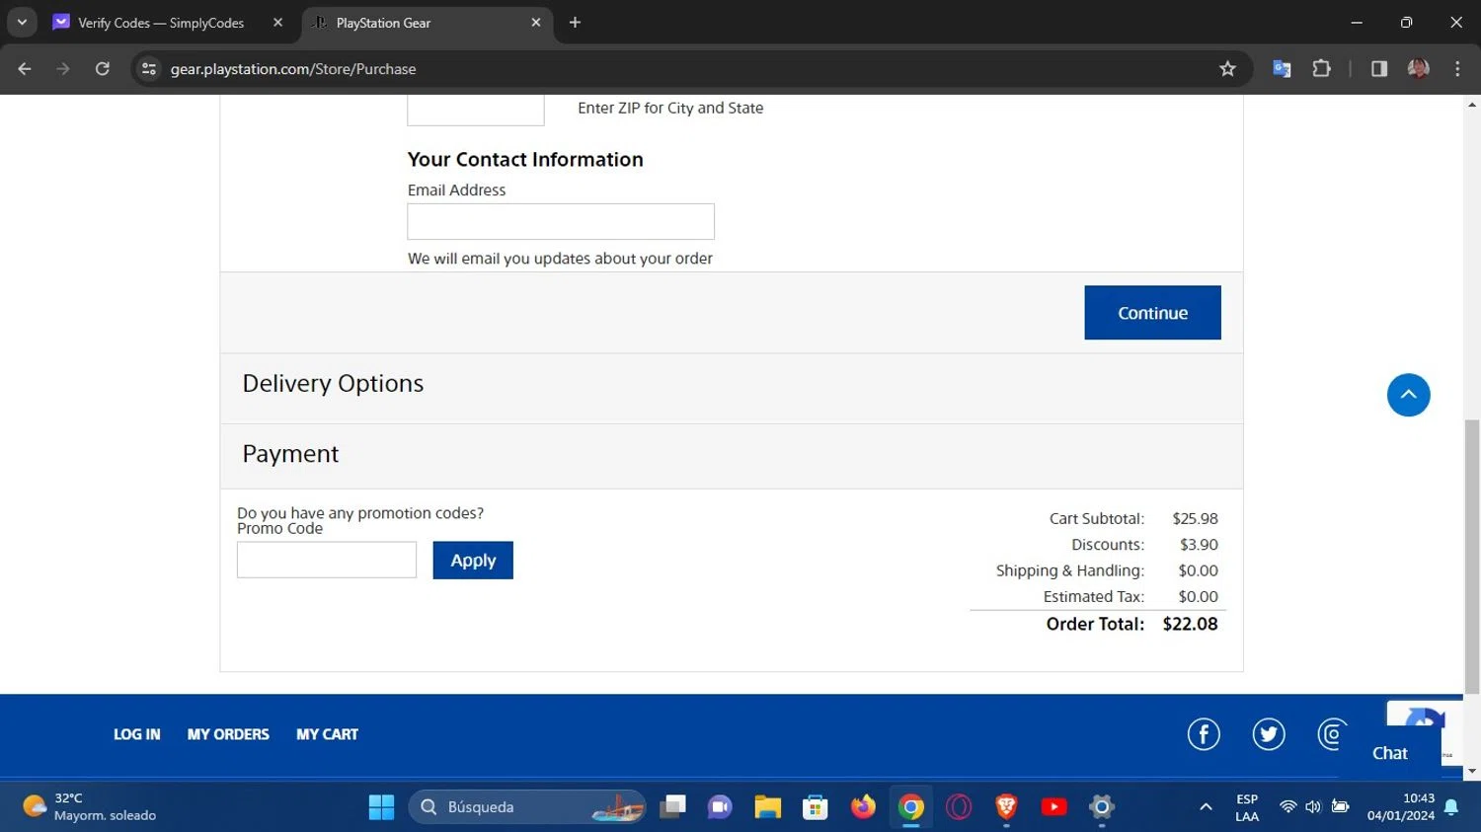Open Chrome profile avatar

1419,69
